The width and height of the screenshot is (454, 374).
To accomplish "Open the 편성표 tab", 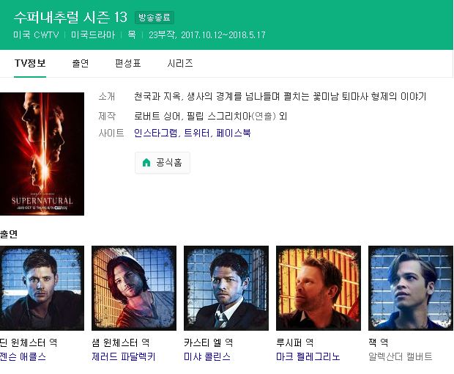I will 127,63.
